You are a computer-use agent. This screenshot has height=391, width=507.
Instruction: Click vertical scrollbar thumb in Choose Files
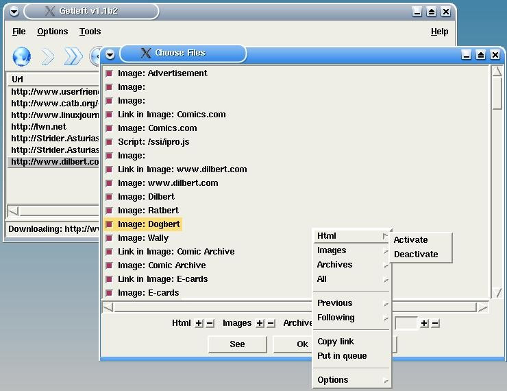497,93
